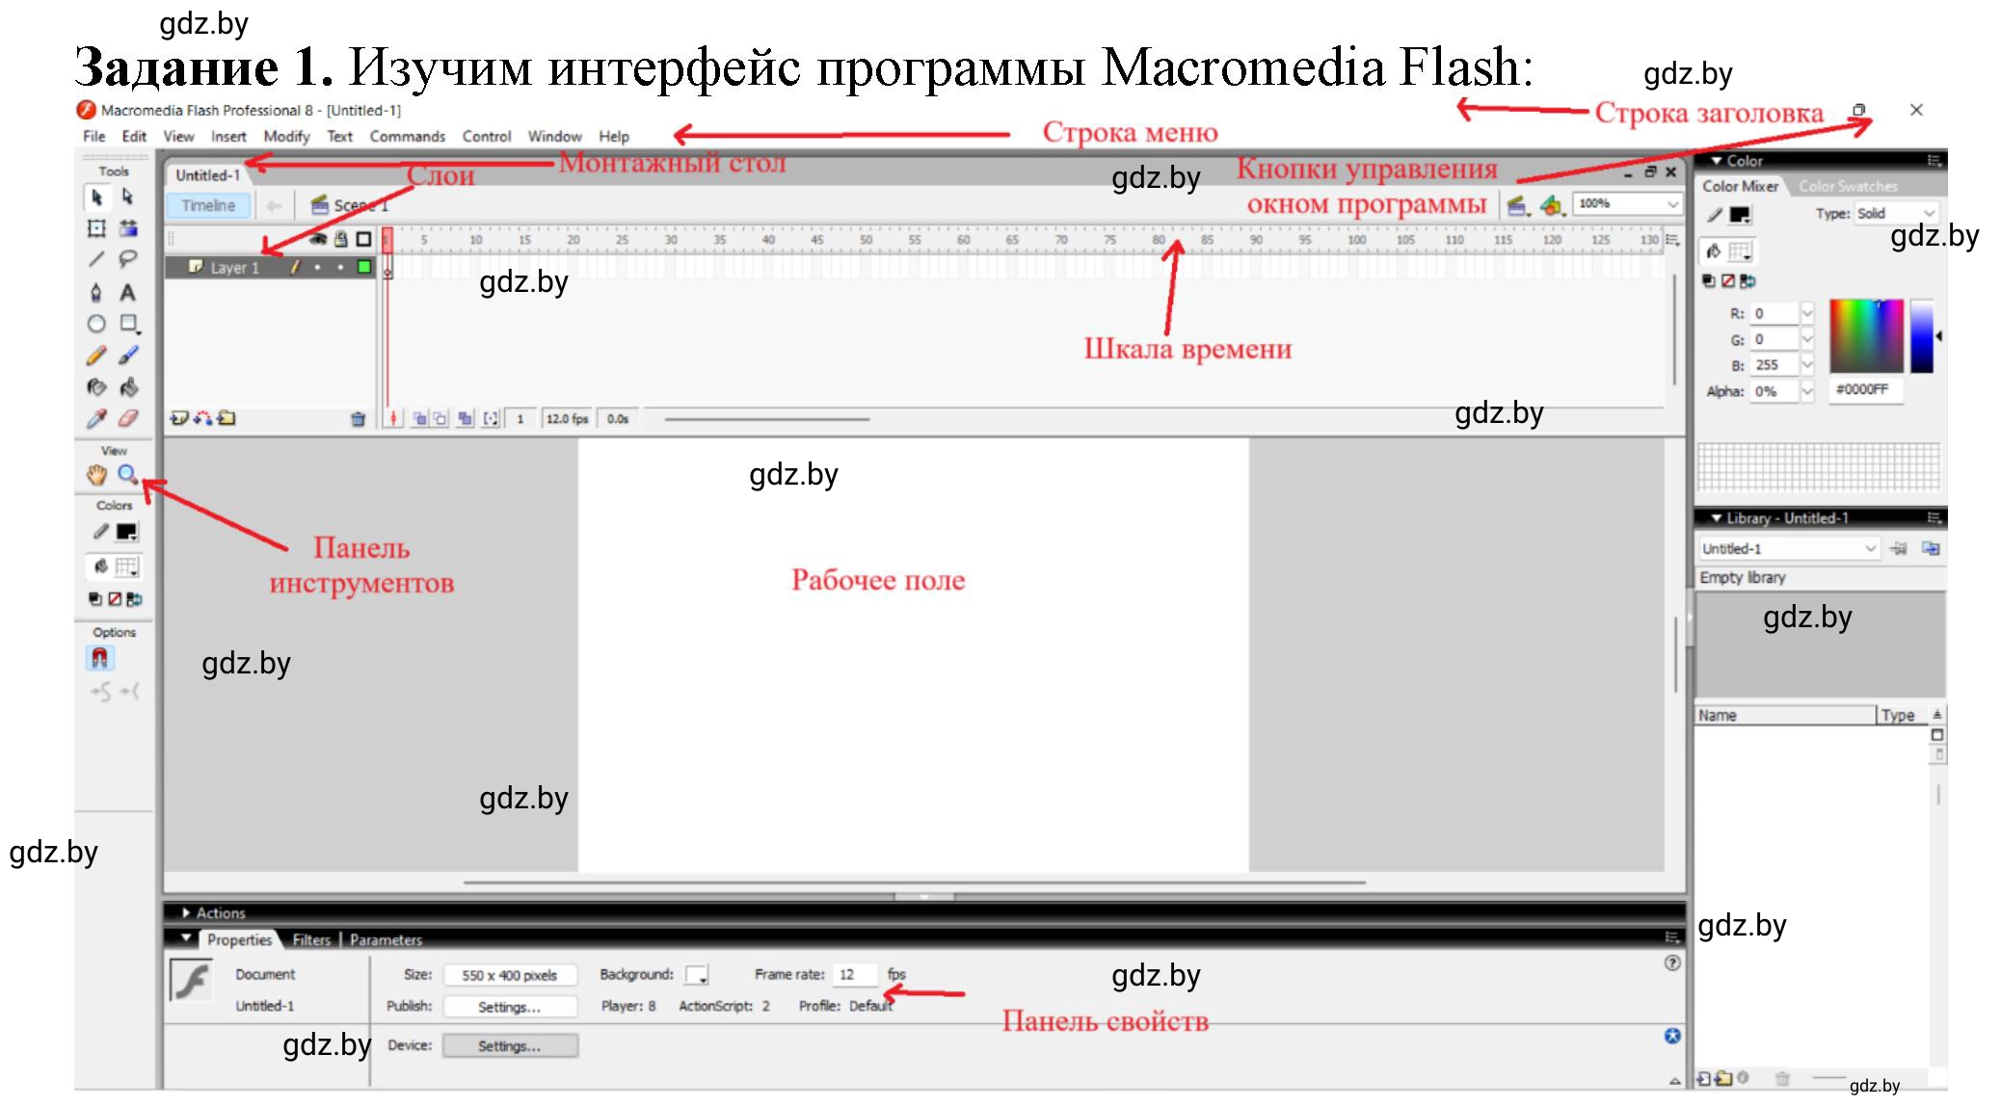This screenshot has width=2001, height=1107.
Task: Select the Pen tool
Action: click(96, 292)
